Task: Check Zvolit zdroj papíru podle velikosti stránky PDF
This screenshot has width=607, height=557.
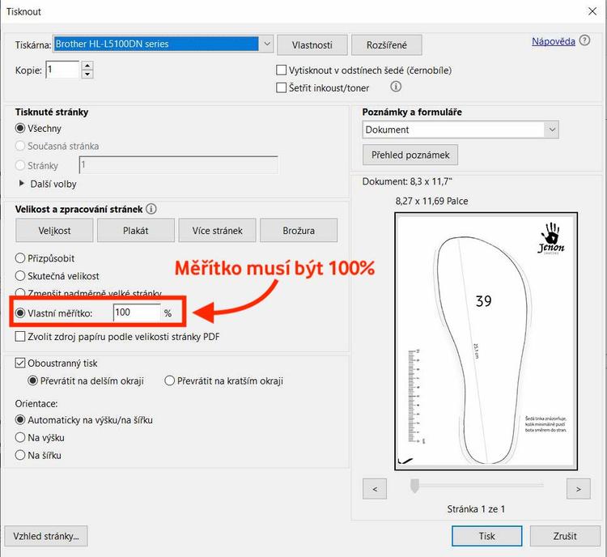Action: pyautogui.click(x=21, y=336)
